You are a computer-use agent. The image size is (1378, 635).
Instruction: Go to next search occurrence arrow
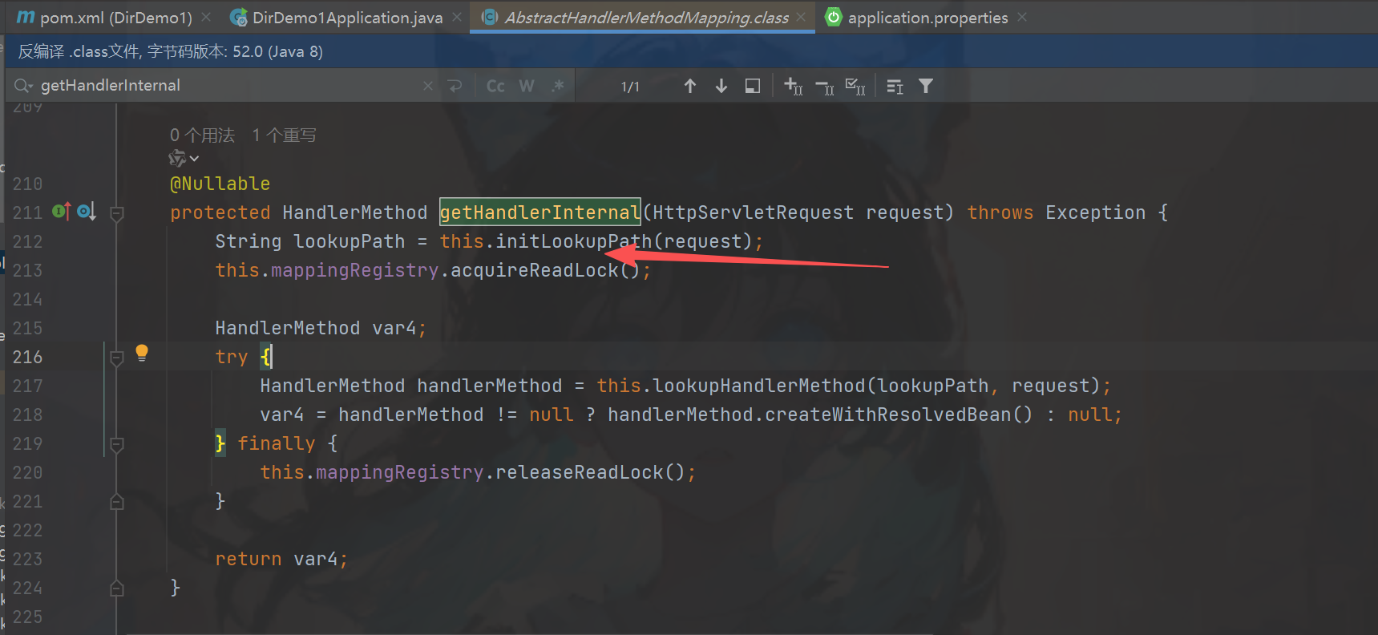pos(721,86)
